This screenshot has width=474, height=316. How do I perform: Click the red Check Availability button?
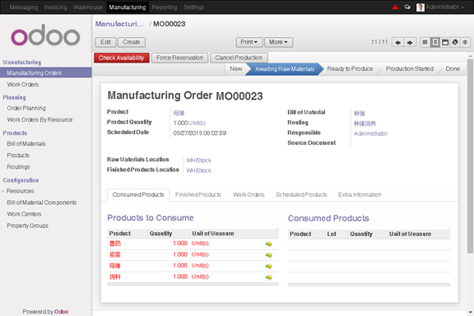point(122,58)
